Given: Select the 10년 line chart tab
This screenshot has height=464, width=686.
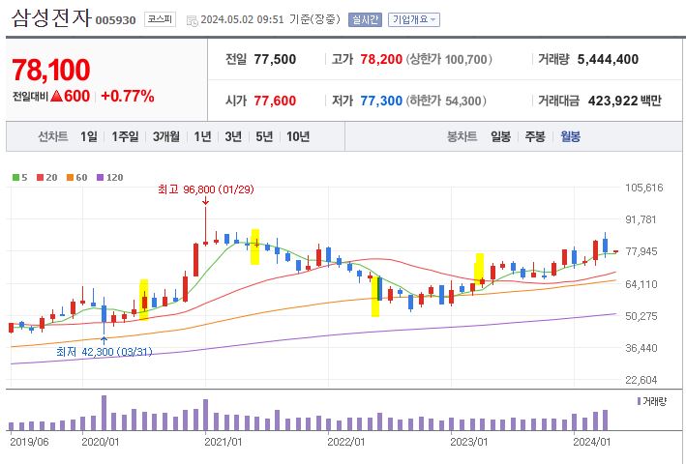Looking at the screenshot, I should pyautogui.click(x=298, y=136).
